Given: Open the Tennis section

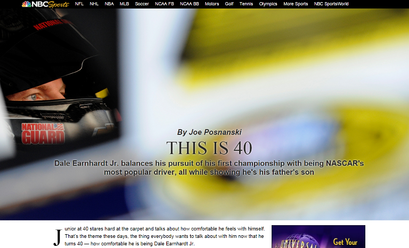Looking at the screenshot, I should (x=246, y=4).
